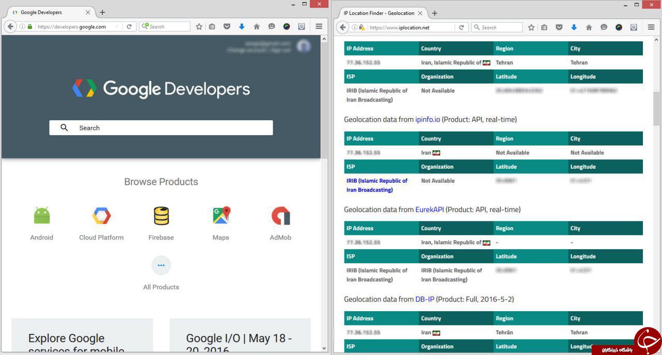Click home icon in iplocation window toolbar
The width and height of the screenshot is (662, 355).
tap(589, 27)
